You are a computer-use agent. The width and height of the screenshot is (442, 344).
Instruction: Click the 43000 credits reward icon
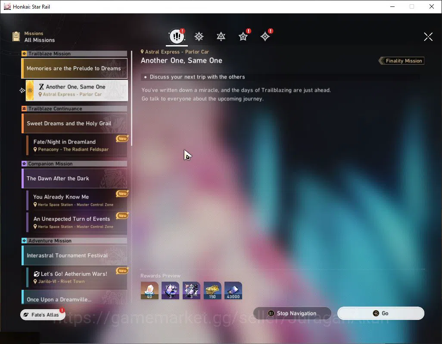click(x=233, y=290)
